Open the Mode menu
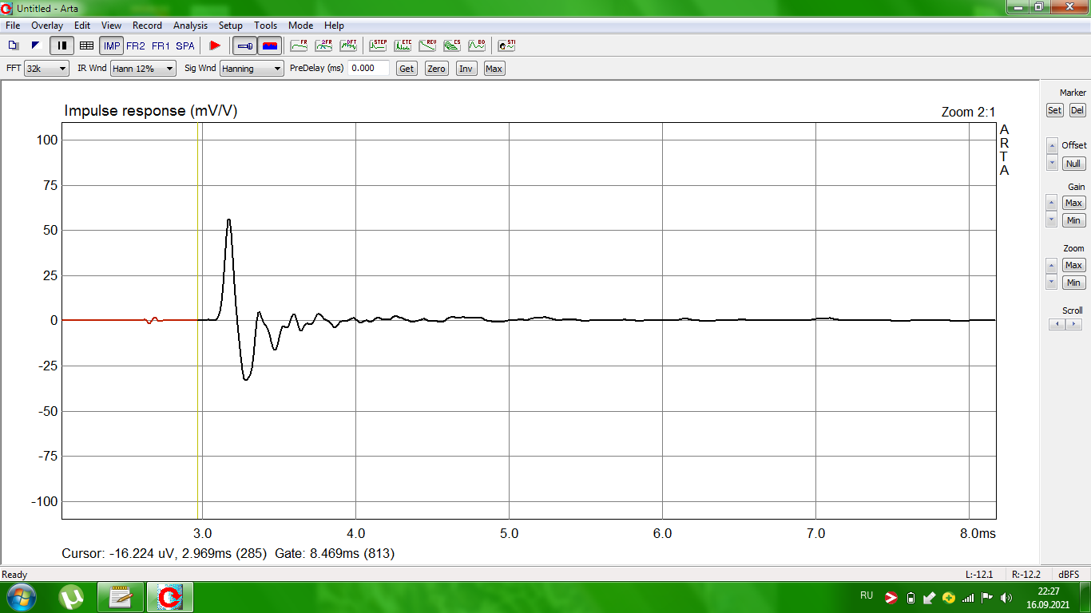The width and height of the screenshot is (1091, 613). [x=301, y=26]
